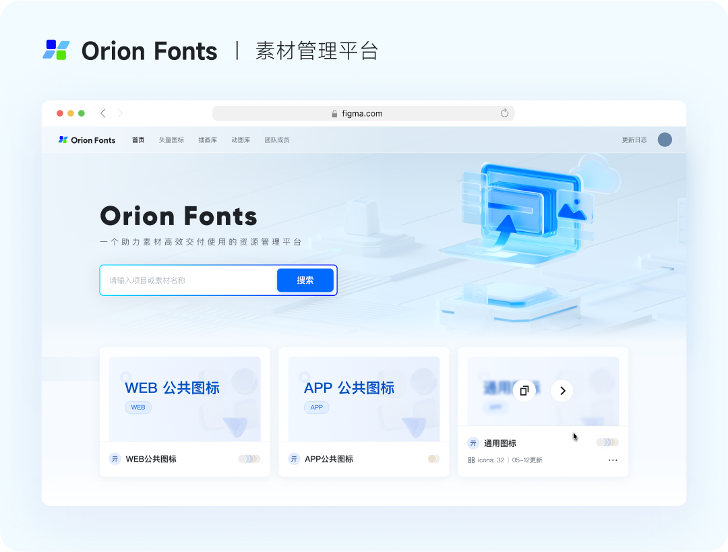The image size is (728, 552).
Task: Click the 通用图标 title text
Action: click(x=500, y=443)
